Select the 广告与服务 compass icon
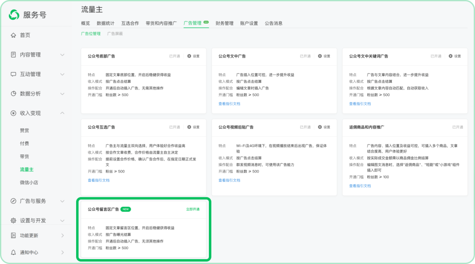475x264 pixels. pyautogui.click(x=15, y=201)
